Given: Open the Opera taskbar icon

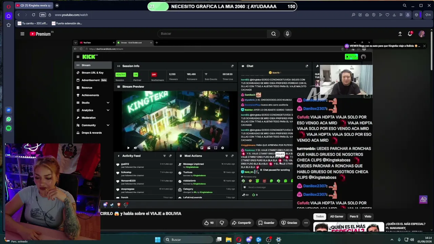Looking at the screenshot, I should 239,240.
